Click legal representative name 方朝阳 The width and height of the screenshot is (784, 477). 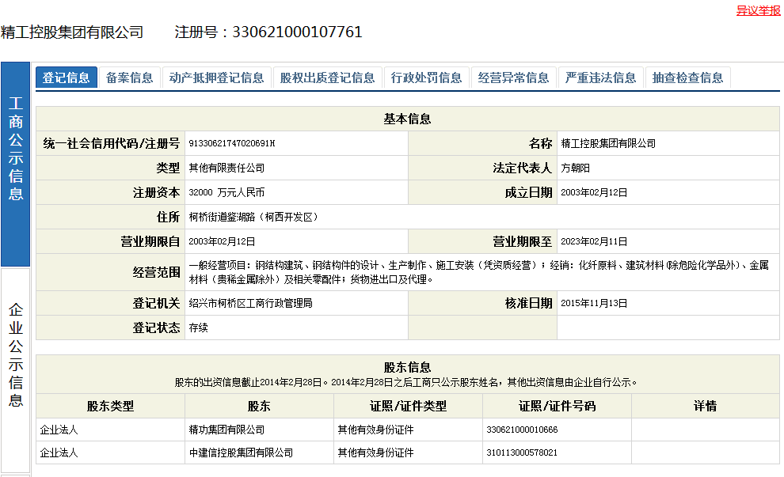pos(575,168)
